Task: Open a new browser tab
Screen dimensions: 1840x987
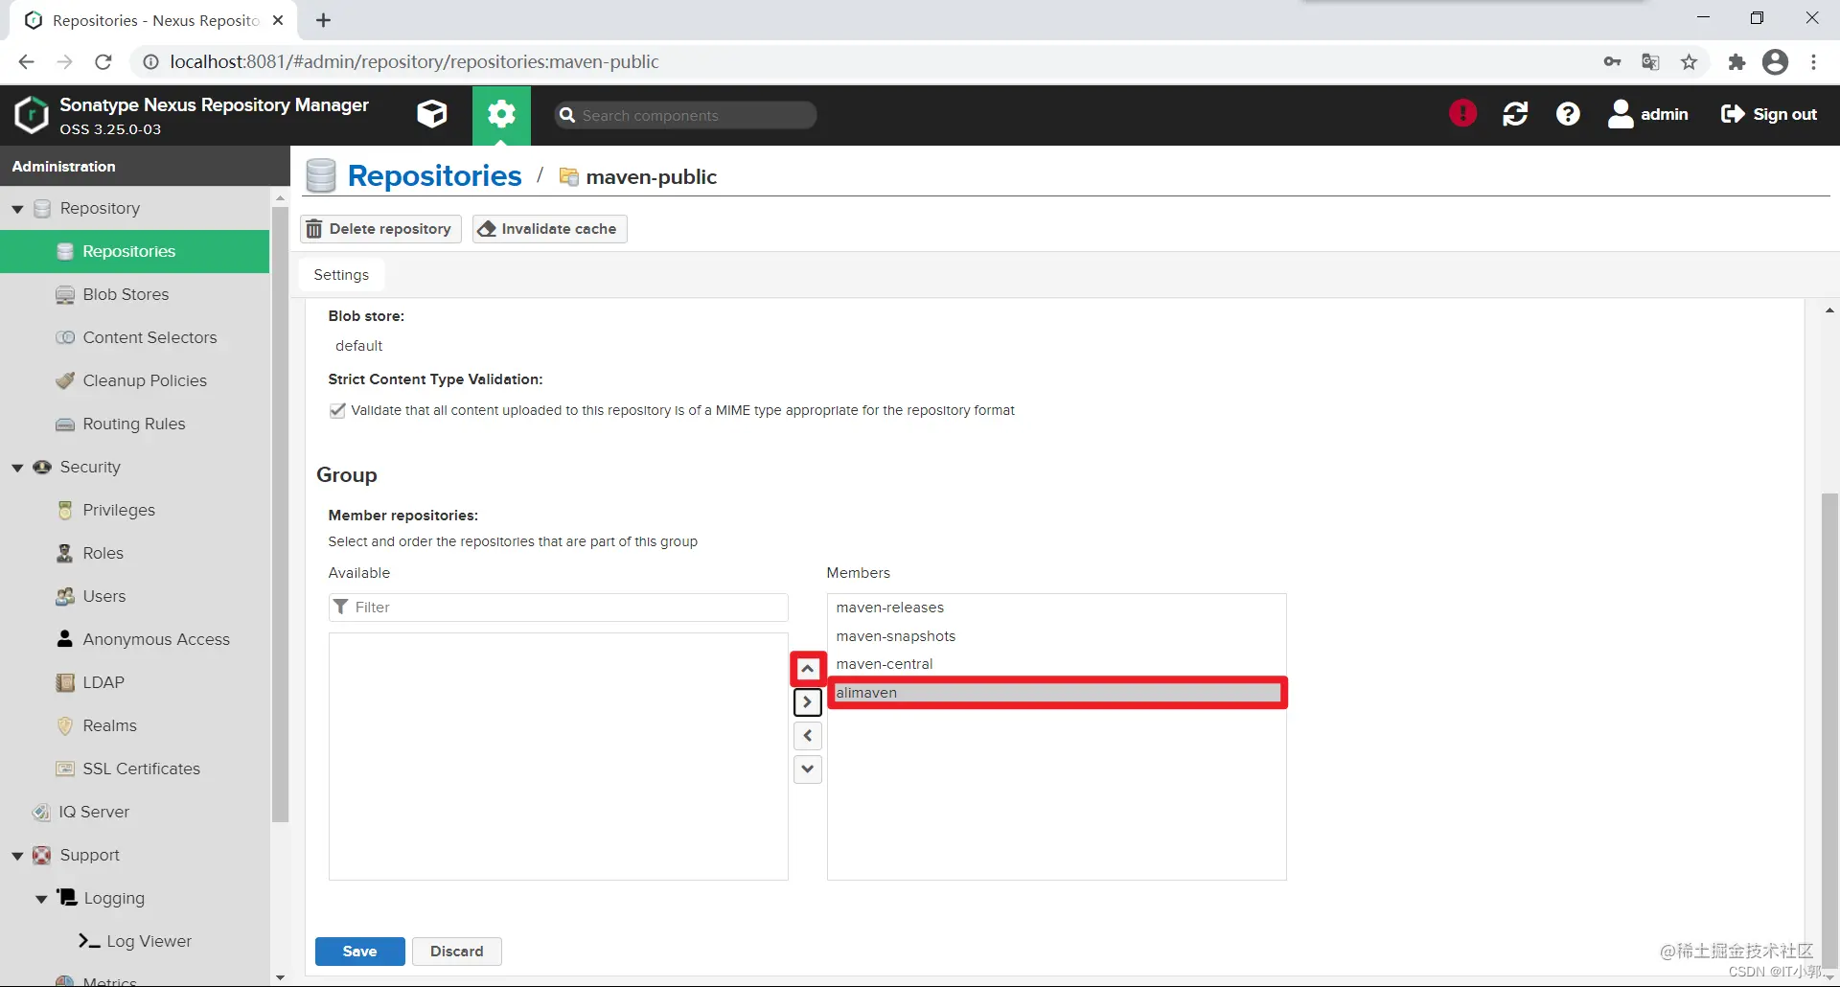Action: (324, 20)
